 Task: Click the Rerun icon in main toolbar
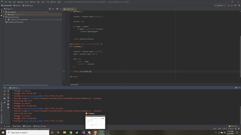click(x=229, y=5)
